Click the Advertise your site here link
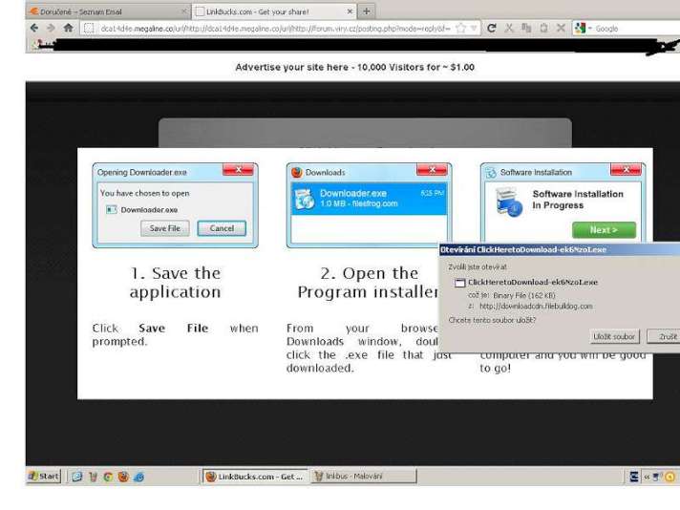Viewport: 680px width, 510px height. click(x=354, y=68)
